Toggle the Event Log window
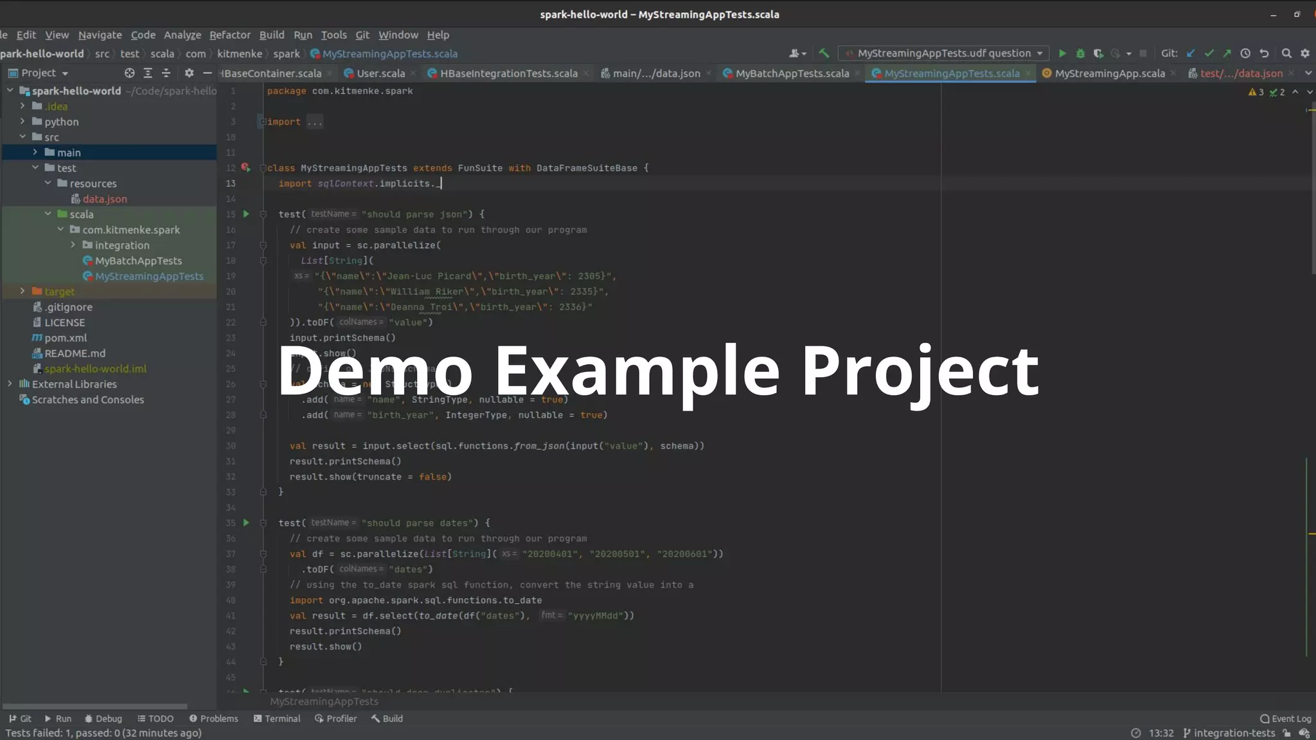The width and height of the screenshot is (1316, 740). coord(1285,719)
